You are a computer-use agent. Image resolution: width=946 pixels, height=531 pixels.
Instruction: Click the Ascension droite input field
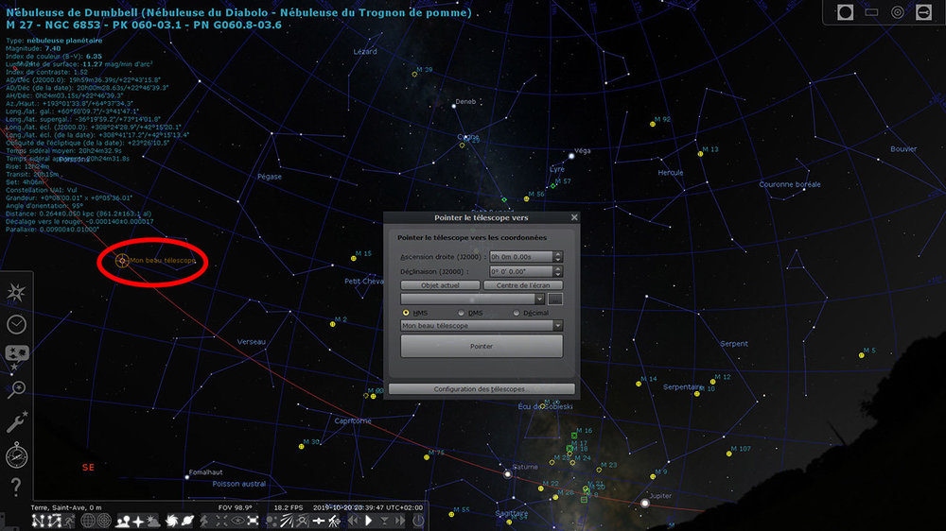521,257
